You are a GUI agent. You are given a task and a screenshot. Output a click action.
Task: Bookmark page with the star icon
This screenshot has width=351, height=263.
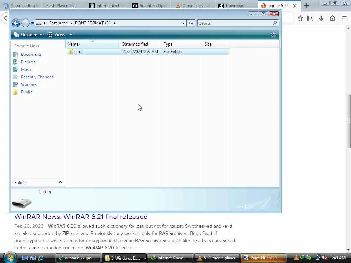tap(300, 18)
